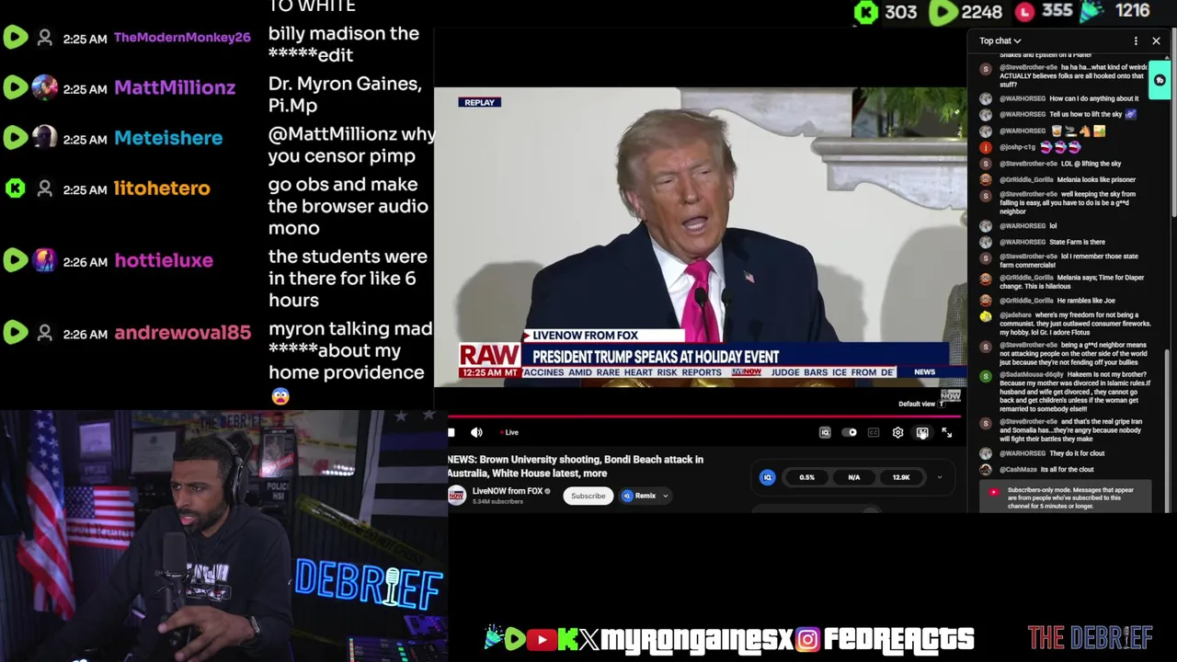This screenshot has height=662, width=1177.
Task: Select the N/A stat pill
Action: [853, 477]
